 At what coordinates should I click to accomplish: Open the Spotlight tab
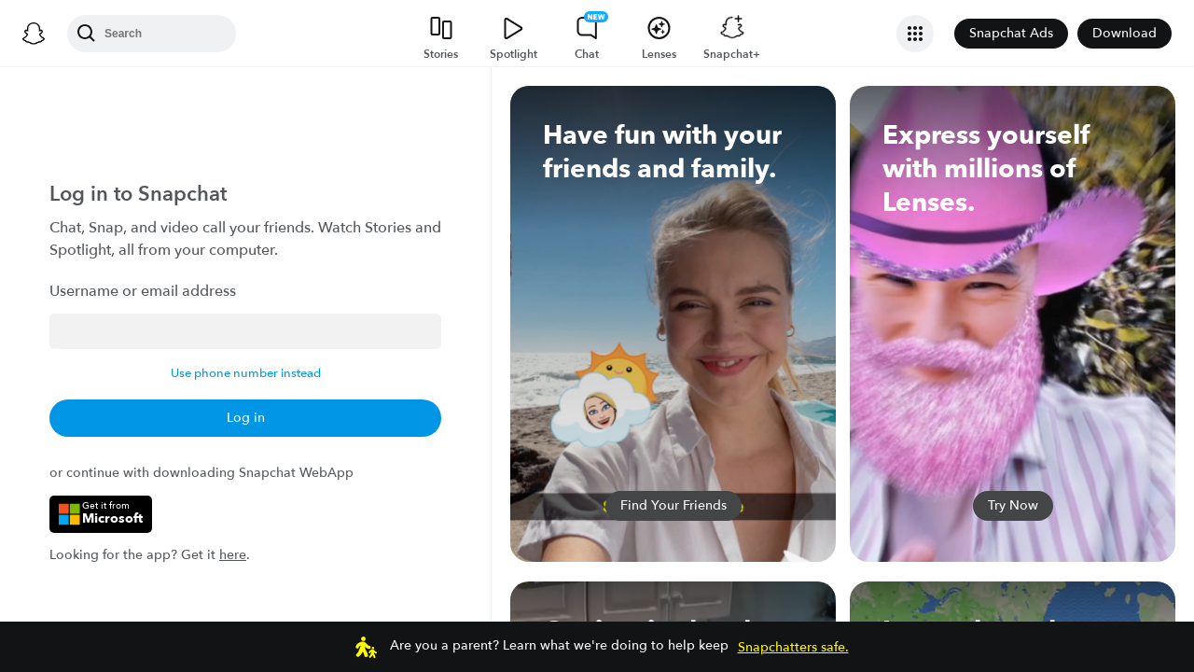point(513,38)
